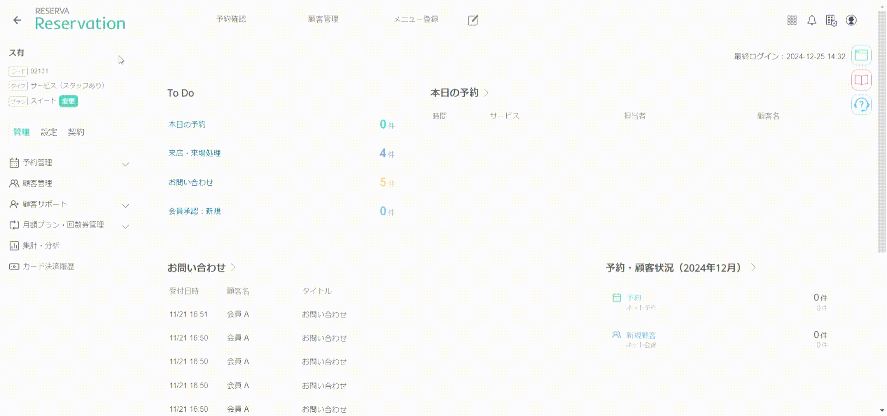Open 顧客管理 in top menu

pos(323,19)
